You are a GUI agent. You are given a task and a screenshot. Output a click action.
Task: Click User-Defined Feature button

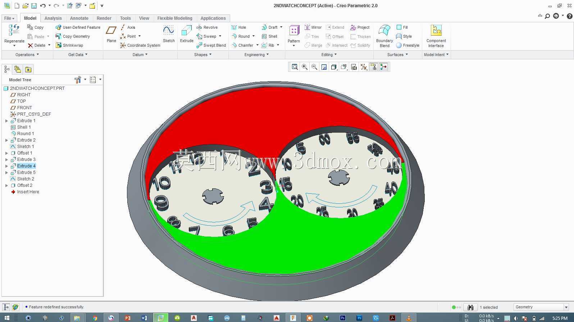(78, 27)
